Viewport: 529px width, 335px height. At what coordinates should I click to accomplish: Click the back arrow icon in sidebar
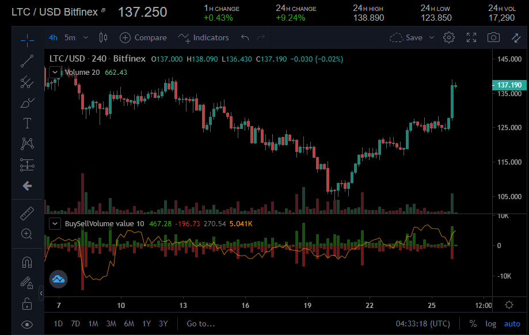[27, 185]
